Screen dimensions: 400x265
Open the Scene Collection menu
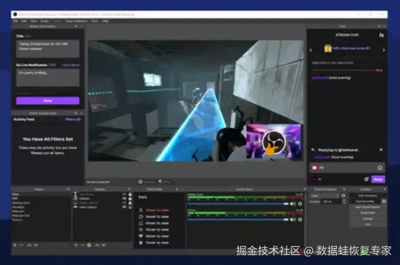(76, 21)
